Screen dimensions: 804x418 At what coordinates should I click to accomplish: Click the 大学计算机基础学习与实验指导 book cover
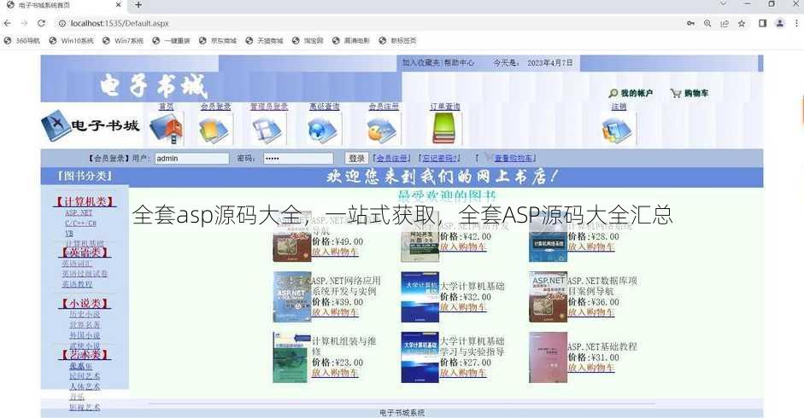pyautogui.click(x=420, y=357)
